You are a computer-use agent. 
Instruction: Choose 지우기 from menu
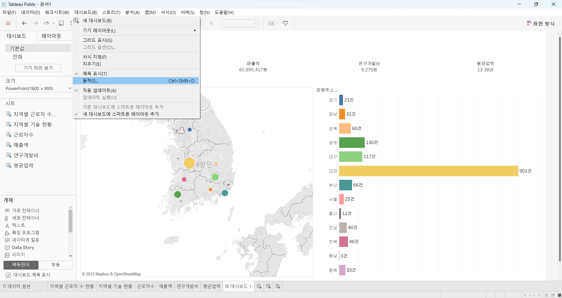pyautogui.click(x=136, y=64)
